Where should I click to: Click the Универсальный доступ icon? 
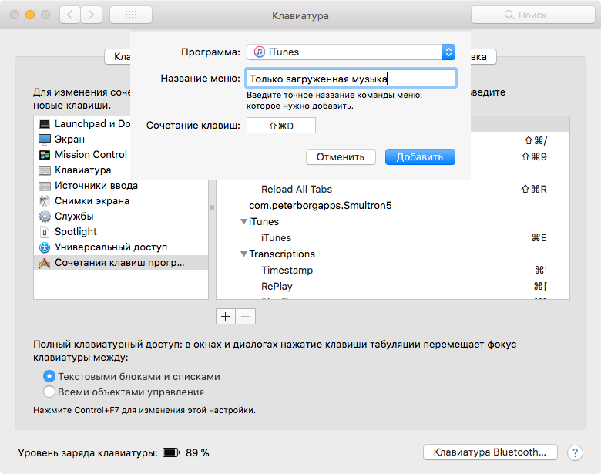tap(44, 247)
